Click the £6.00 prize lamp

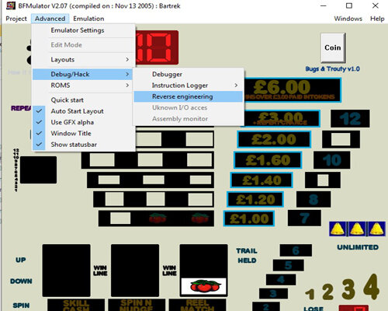point(293,89)
